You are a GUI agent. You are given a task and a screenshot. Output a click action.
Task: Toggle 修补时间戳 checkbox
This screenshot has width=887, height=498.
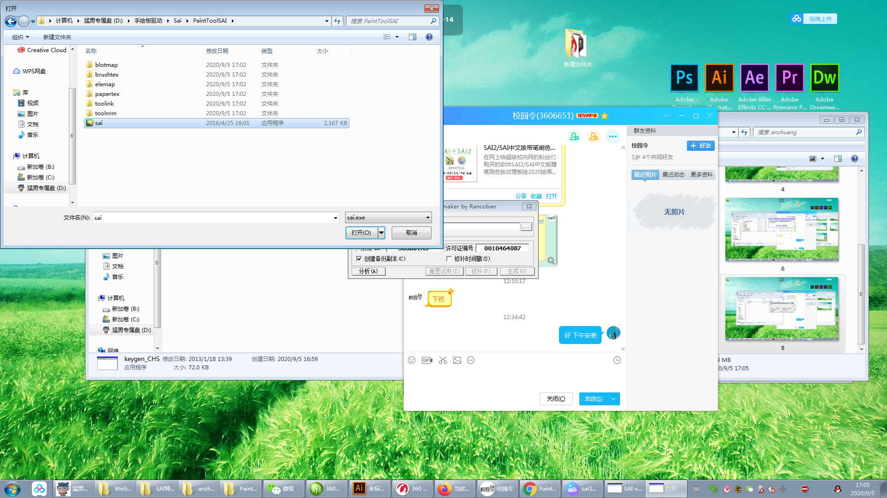click(449, 259)
